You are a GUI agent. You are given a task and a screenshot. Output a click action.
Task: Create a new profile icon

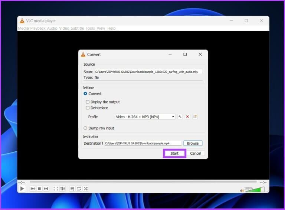click(195, 117)
